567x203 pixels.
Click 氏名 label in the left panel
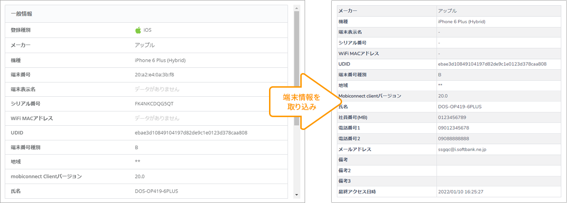(16, 191)
